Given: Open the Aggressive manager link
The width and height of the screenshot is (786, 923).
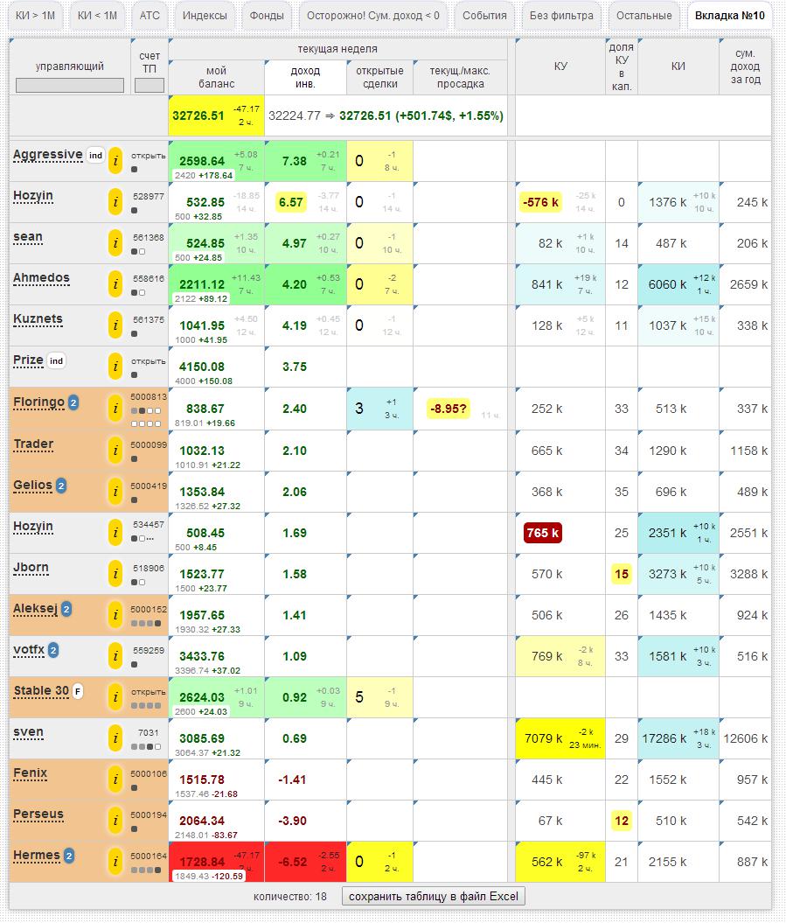Looking at the screenshot, I should tap(48, 155).
